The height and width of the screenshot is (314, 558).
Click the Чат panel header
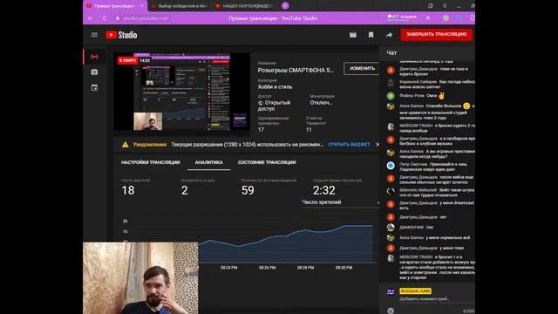[x=391, y=52]
